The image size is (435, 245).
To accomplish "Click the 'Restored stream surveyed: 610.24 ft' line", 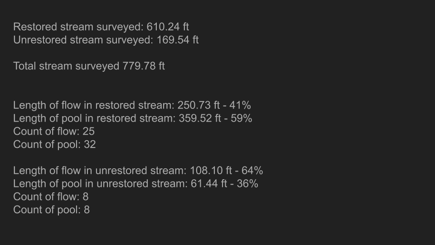I will [101, 27].
